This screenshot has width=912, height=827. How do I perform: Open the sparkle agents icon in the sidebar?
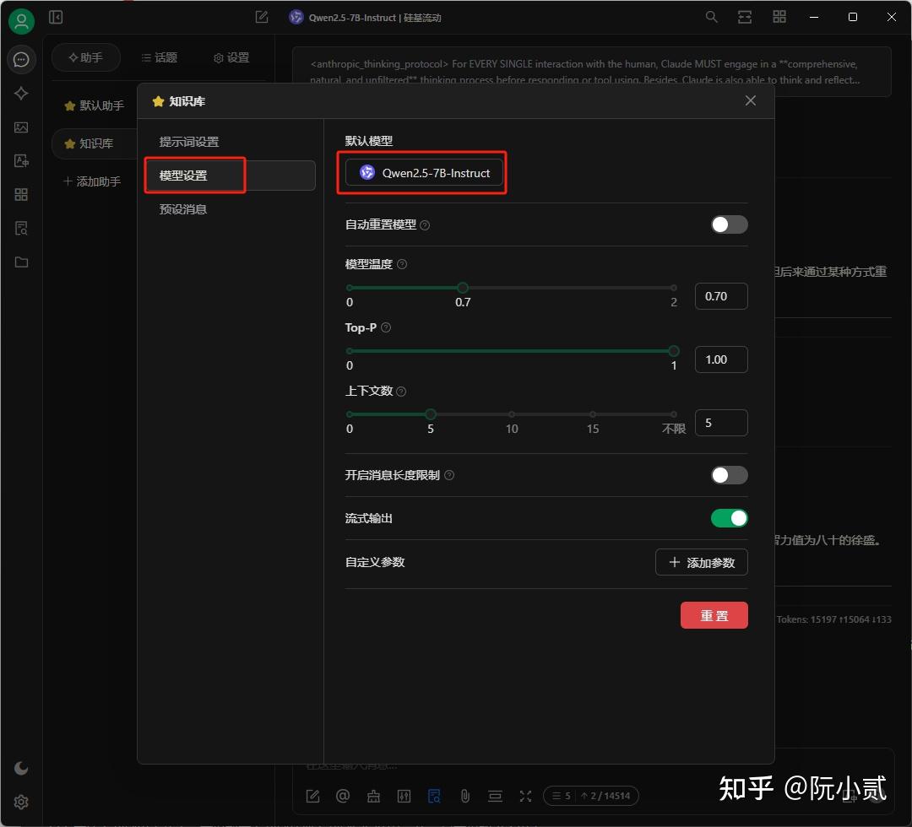pos(21,94)
